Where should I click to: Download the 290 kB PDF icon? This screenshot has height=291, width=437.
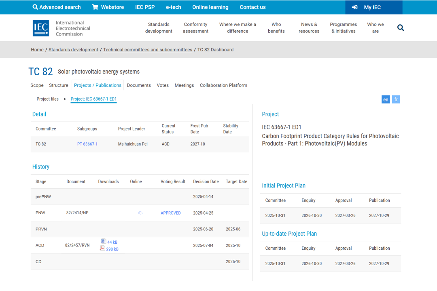point(103,249)
